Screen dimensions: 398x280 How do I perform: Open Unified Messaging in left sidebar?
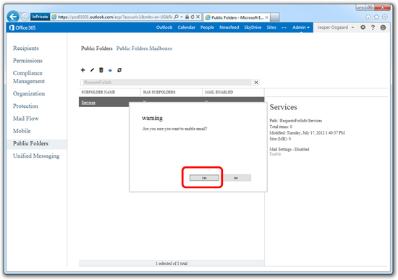pos(36,156)
